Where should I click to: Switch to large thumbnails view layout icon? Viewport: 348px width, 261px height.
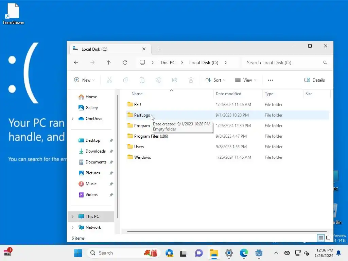[x=328, y=238]
